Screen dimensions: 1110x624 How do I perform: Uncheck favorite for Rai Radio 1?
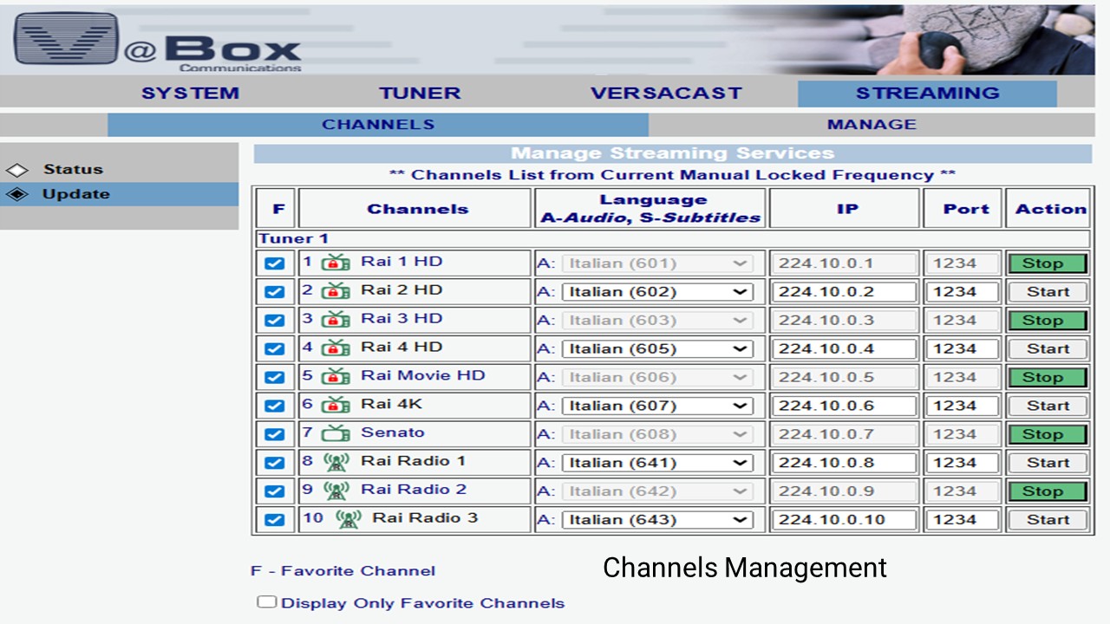(274, 463)
